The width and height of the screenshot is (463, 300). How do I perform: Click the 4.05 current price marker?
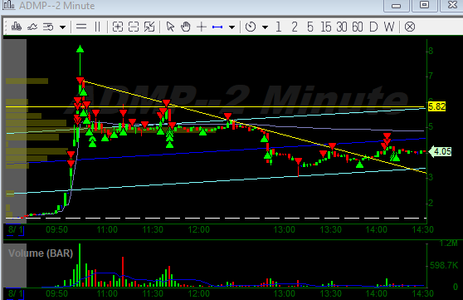coord(441,151)
